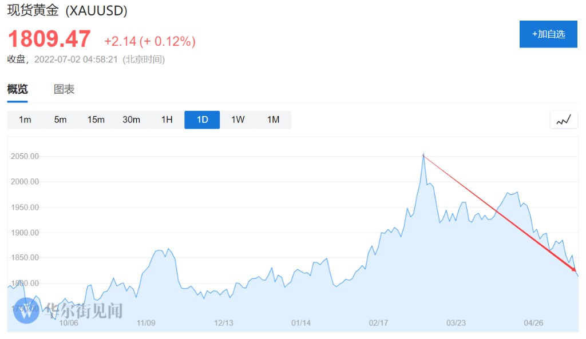This screenshot has width=586, height=339.
Task: Click the 现货黄金 (XAUUSD) title
Action: 67,10
